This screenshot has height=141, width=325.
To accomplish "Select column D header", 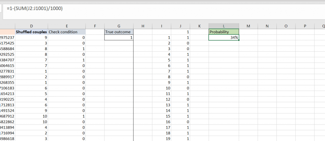I will click(x=31, y=26).
